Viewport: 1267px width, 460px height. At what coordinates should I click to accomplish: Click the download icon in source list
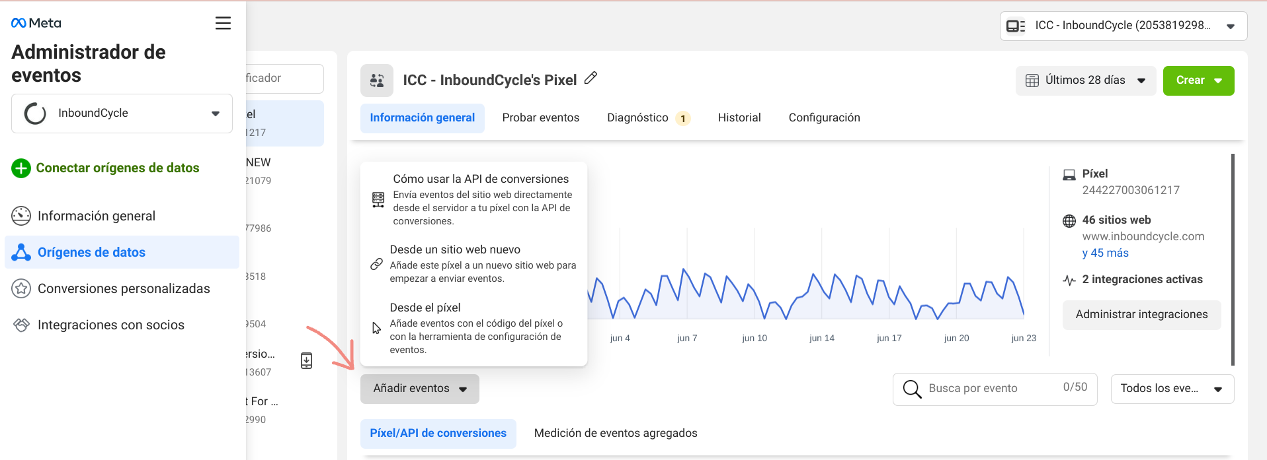tap(306, 360)
